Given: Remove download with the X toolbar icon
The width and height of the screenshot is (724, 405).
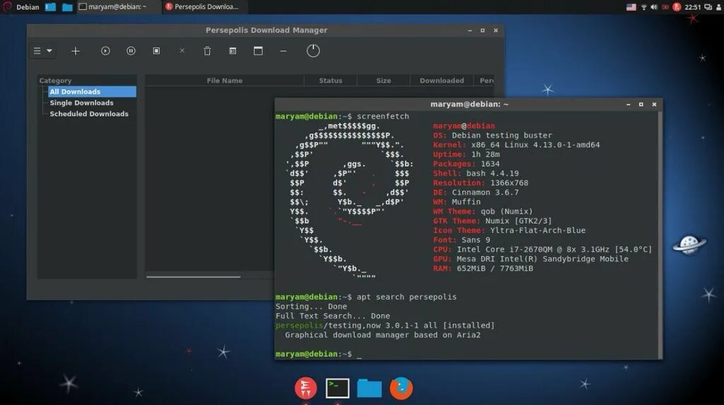Looking at the screenshot, I should (x=182, y=51).
